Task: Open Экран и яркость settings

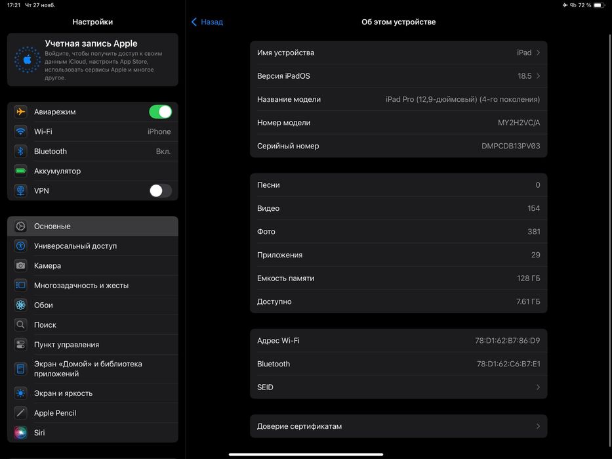Action: pos(93,393)
